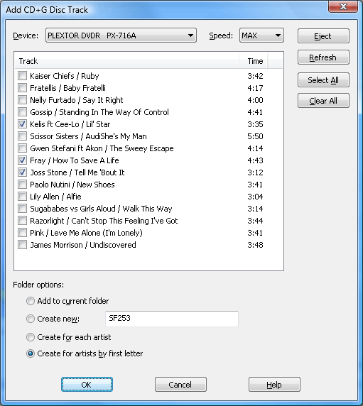363x406 pixels.
Task: Confirm with the OK button
Action: tap(87, 385)
